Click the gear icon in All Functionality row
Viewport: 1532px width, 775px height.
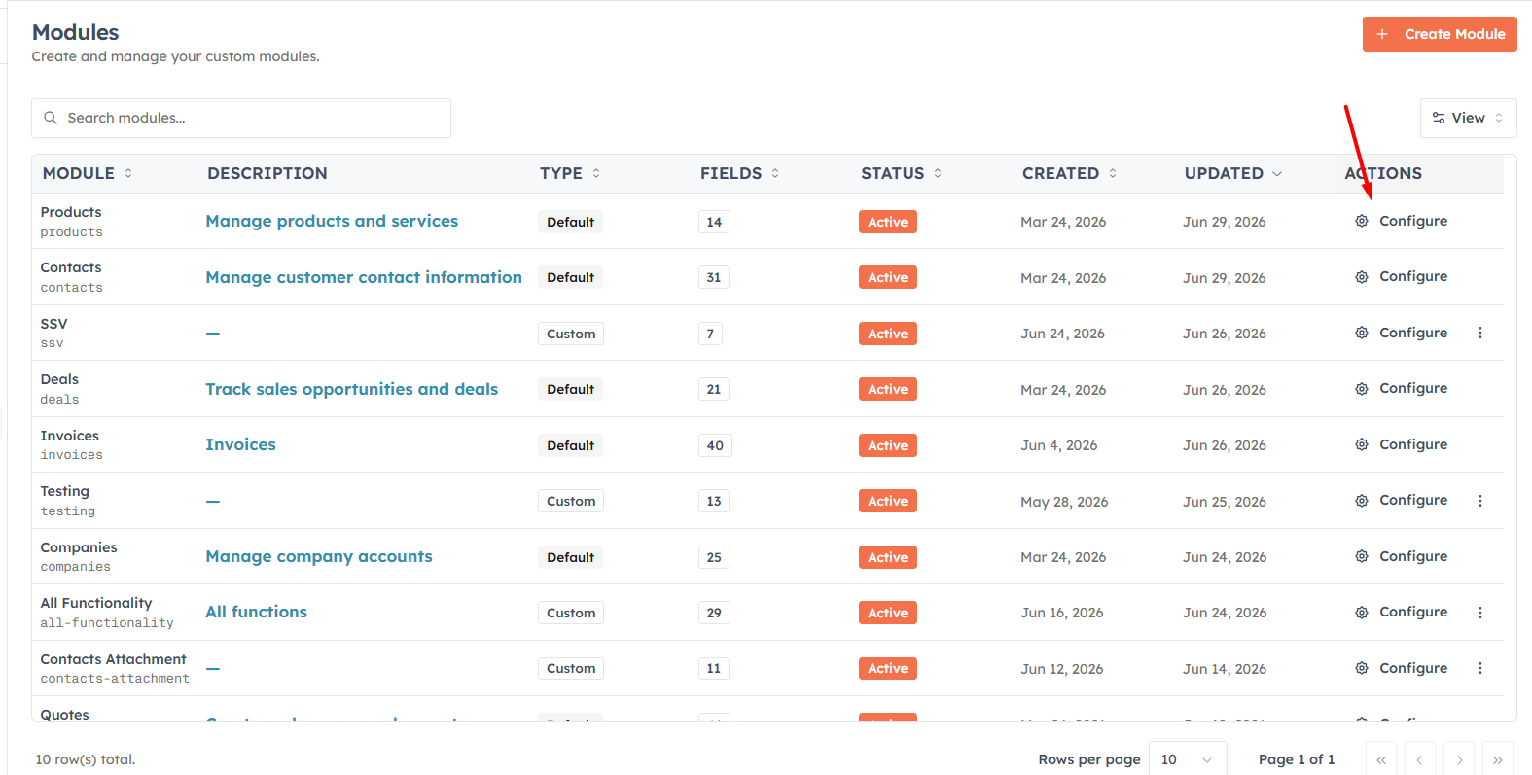[x=1362, y=612]
